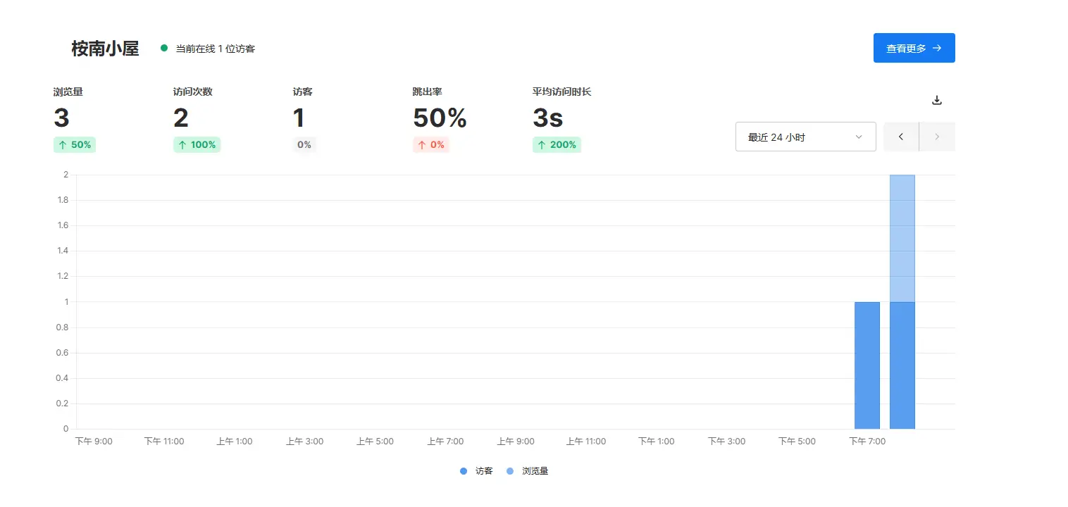
Task: Click the 浏览量 legend color dot
Action: coord(510,471)
